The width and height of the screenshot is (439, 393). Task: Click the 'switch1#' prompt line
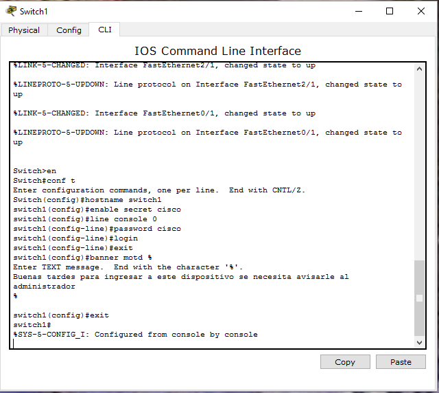click(x=32, y=324)
